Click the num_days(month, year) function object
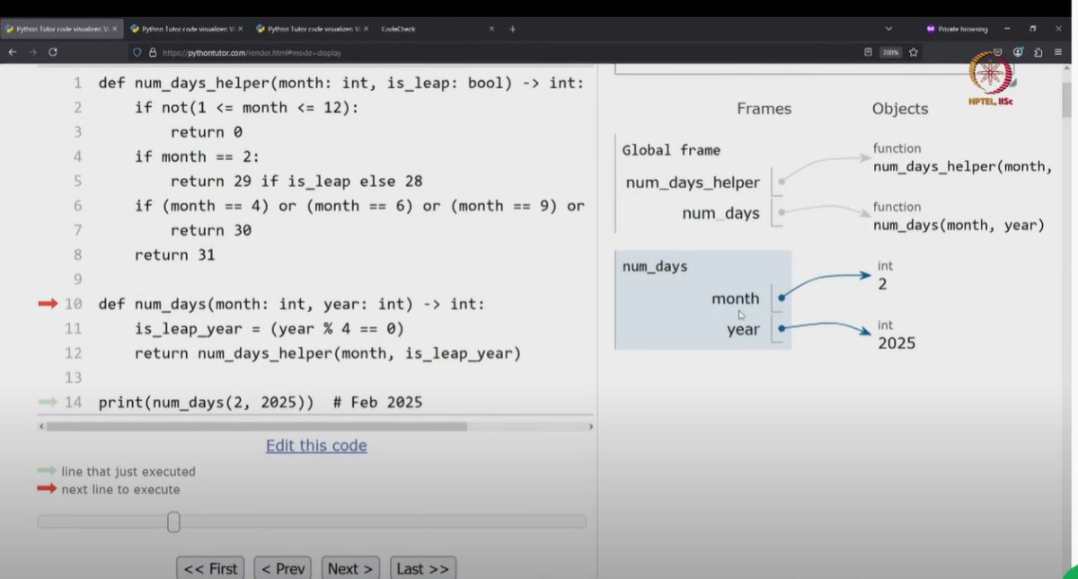The image size is (1078, 579). [x=959, y=225]
